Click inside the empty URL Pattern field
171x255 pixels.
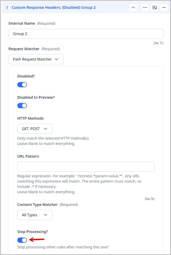(x=86, y=166)
